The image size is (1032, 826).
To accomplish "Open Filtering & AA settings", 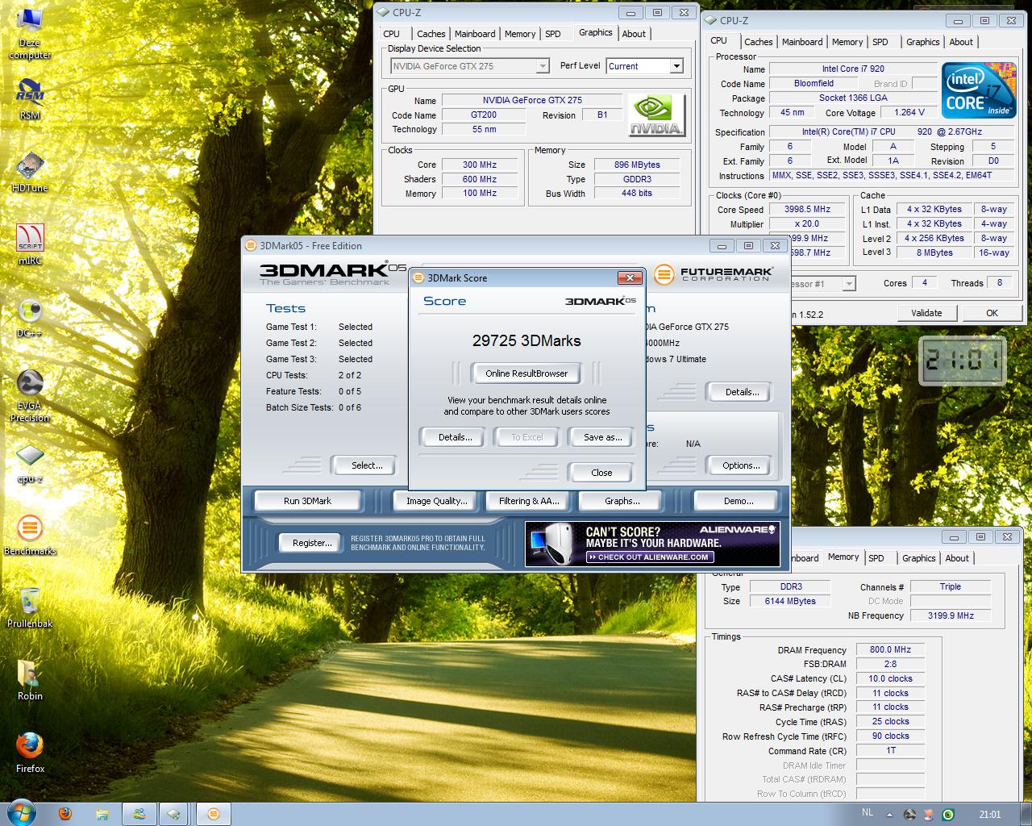I will click(528, 501).
